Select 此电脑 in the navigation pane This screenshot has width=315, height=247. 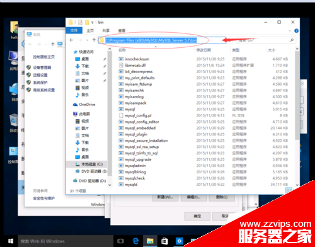(84, 114)
